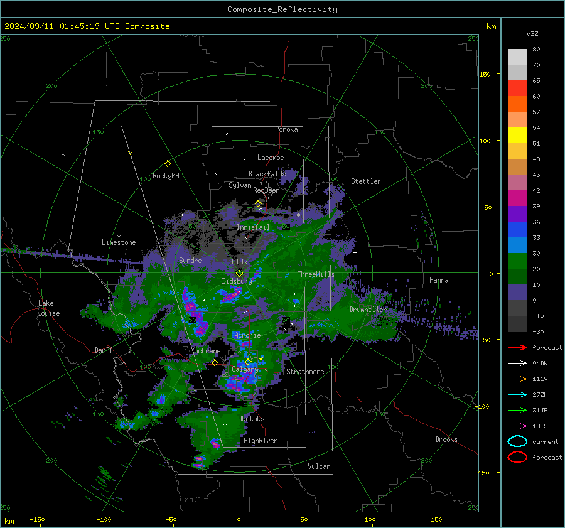Select the orange 111V arrow legend icon
The image size is (565, 528).
pyautogui.click(x=517, y=379)
